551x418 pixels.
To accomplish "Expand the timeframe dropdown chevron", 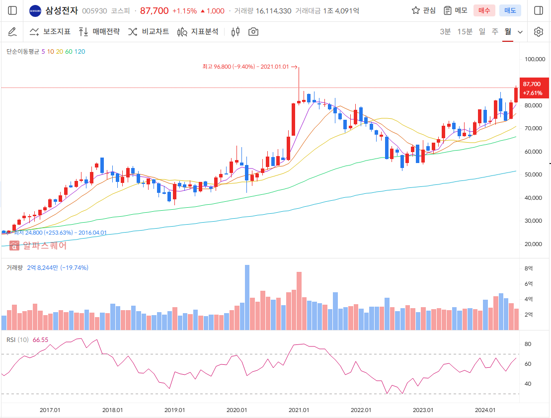I will click(520, 32).
